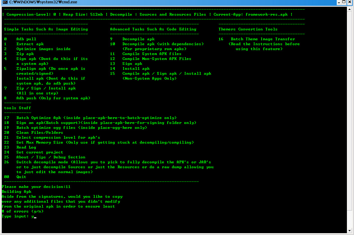Click "Select compression level for apk's" line
Viewport: 354px width, 235px height.
point(58,137)
